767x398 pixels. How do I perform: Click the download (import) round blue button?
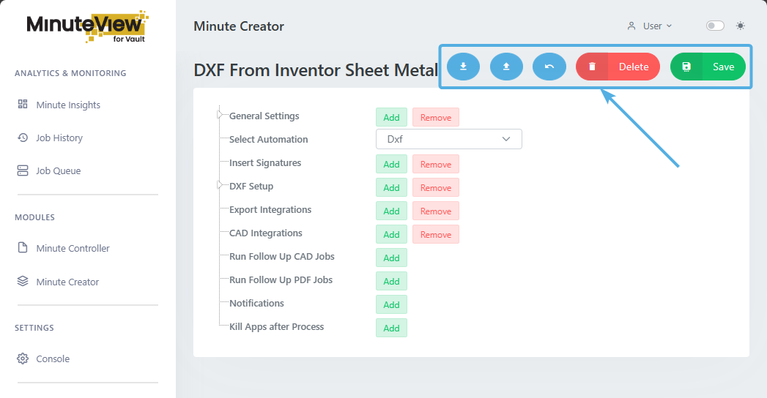[x=463, y=67]
